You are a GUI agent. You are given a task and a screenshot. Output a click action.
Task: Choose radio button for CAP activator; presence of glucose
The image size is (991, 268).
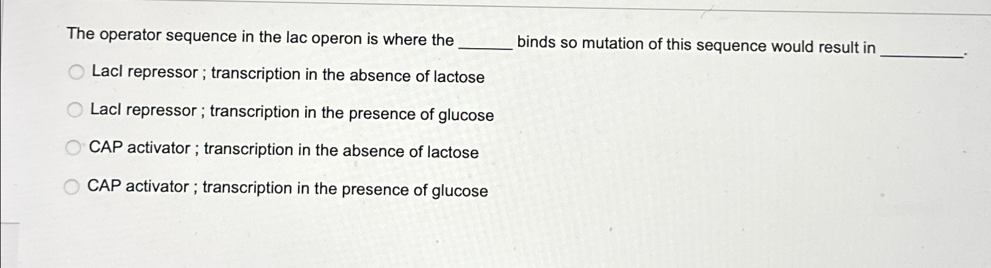tap(71, 187)
